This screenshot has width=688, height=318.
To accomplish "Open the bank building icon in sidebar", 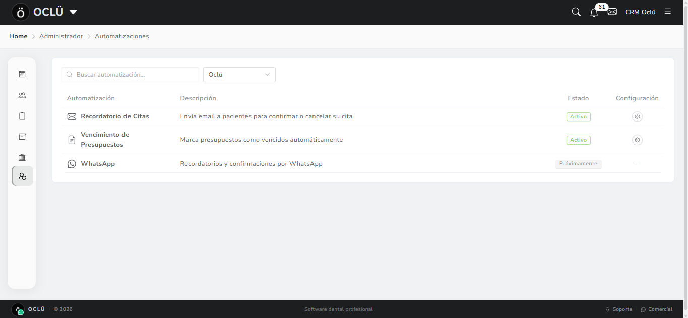I will [x=22, y=157].
